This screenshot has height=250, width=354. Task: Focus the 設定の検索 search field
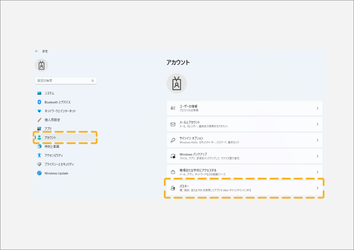(x=66, y=81)
